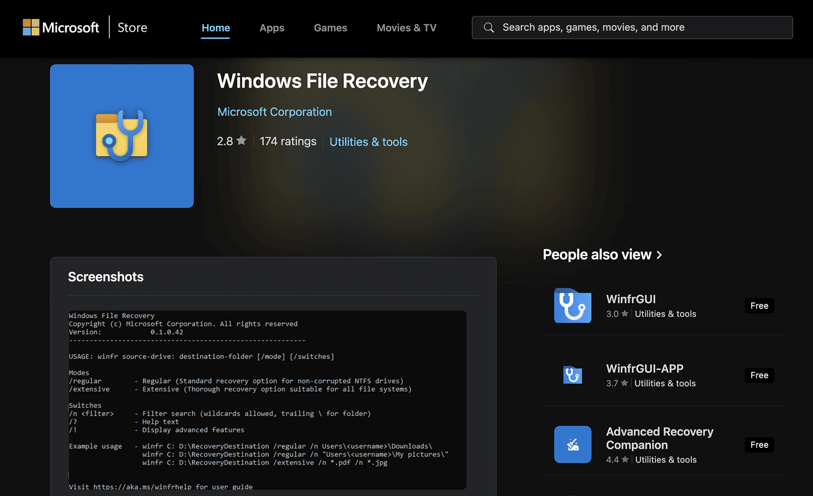Switch to the Apps tab
Viewport: 813px width, 496px height.
(x=272, y=27)
